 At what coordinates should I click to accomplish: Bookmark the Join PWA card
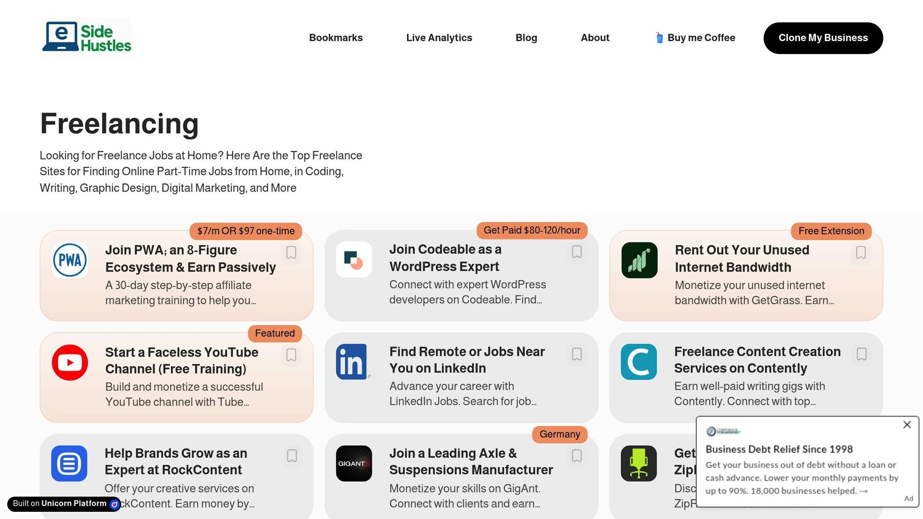tap(291, 252)
